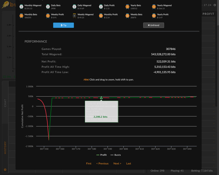Click the zoom hint text above chart
219x175 pixels.
(x=108, y=80)
